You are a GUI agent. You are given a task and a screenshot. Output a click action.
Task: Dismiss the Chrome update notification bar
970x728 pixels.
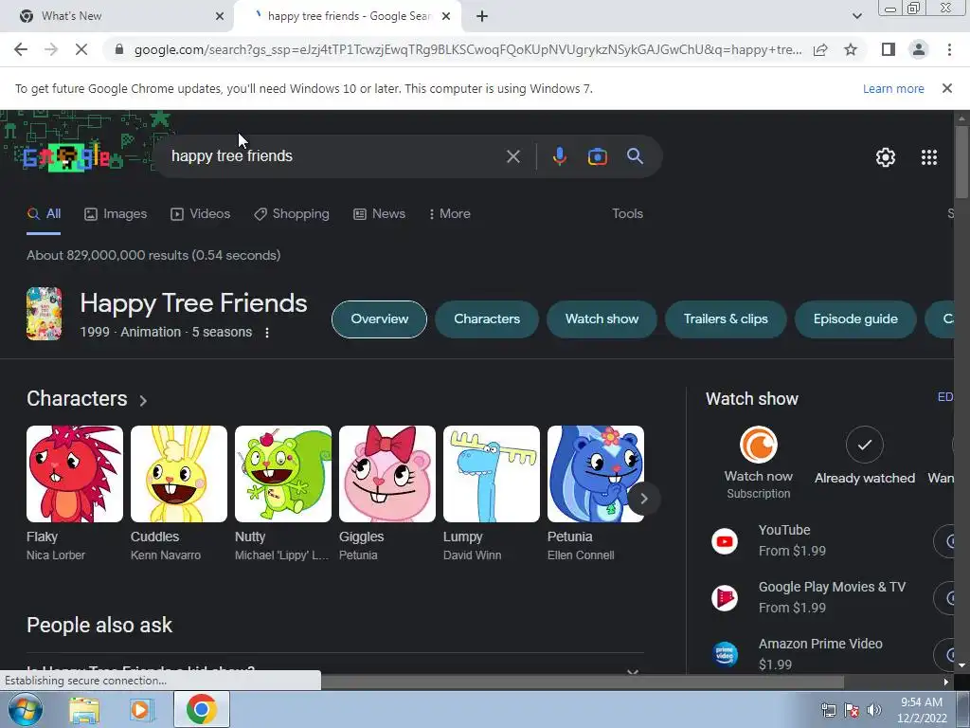click(946, 88)
